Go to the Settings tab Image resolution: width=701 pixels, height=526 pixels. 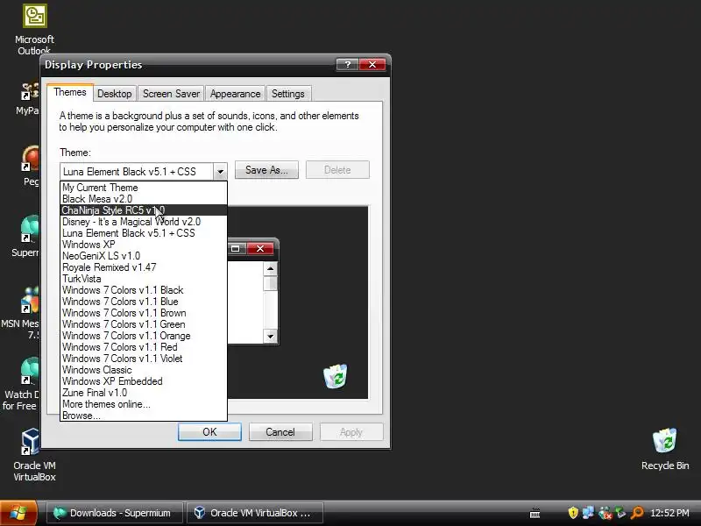coord(288,94)
